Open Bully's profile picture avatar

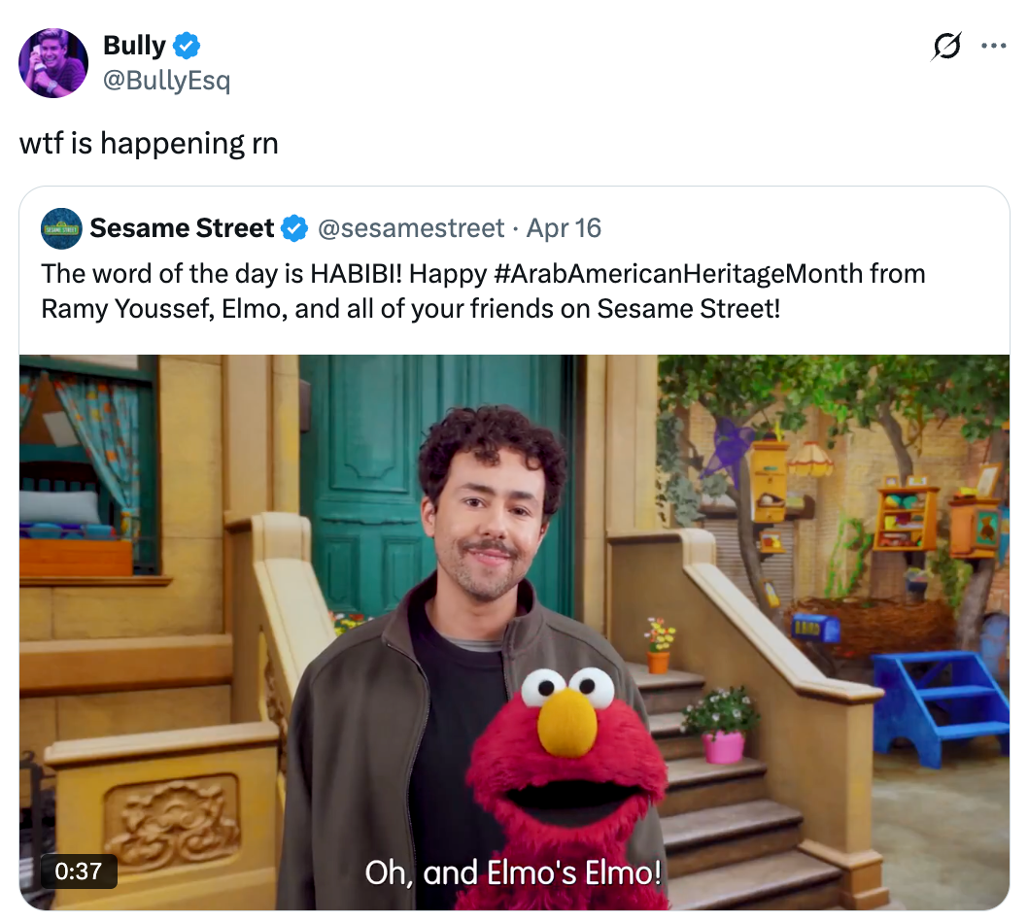[x=53, y=63]
